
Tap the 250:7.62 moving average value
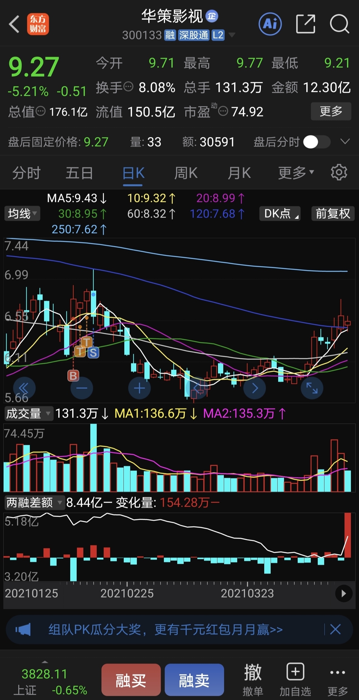pyautogui.click(x=79, y=229)
